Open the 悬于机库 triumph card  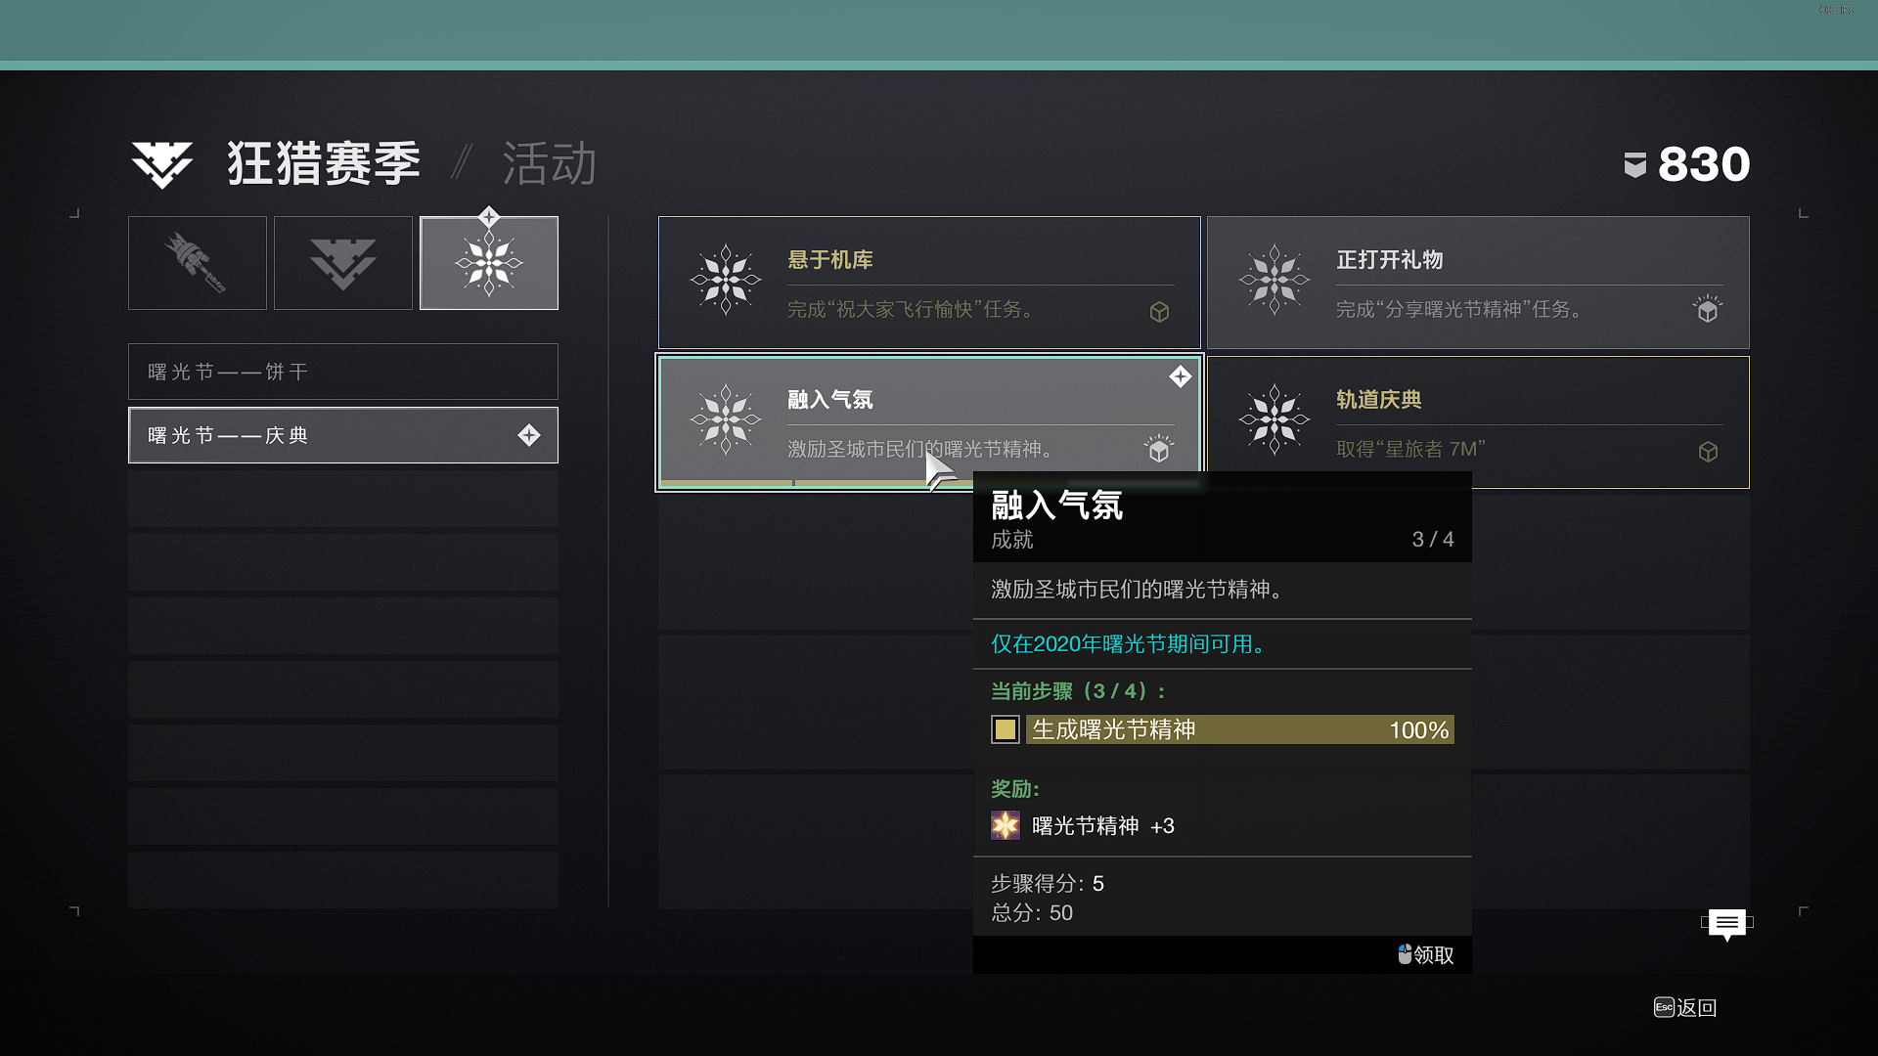coord(929,283)
